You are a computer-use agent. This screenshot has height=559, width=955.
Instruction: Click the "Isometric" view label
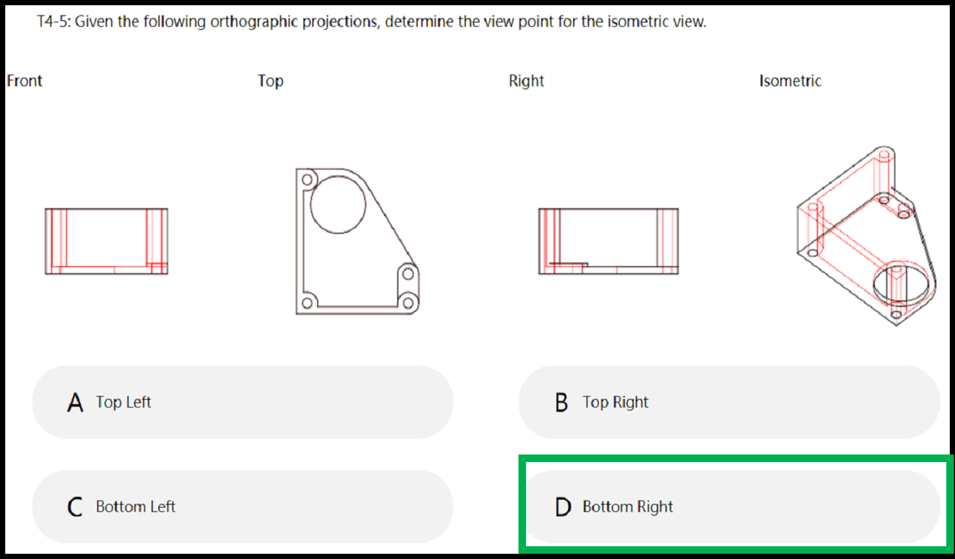pyautogui.click(x=790, y=81)
